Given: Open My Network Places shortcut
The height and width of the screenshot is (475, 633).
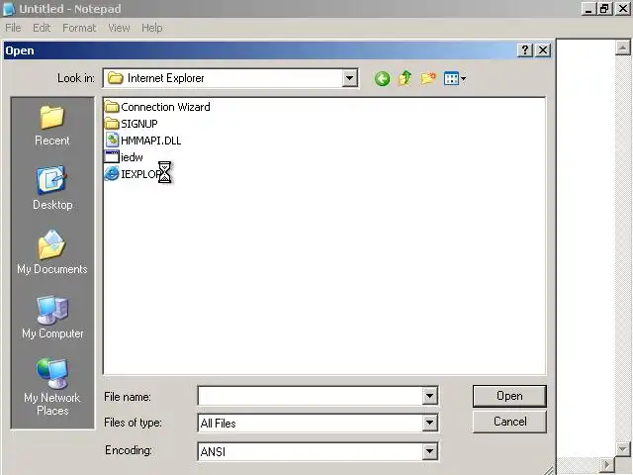Looking at the screenshot, I should (52, 387).
